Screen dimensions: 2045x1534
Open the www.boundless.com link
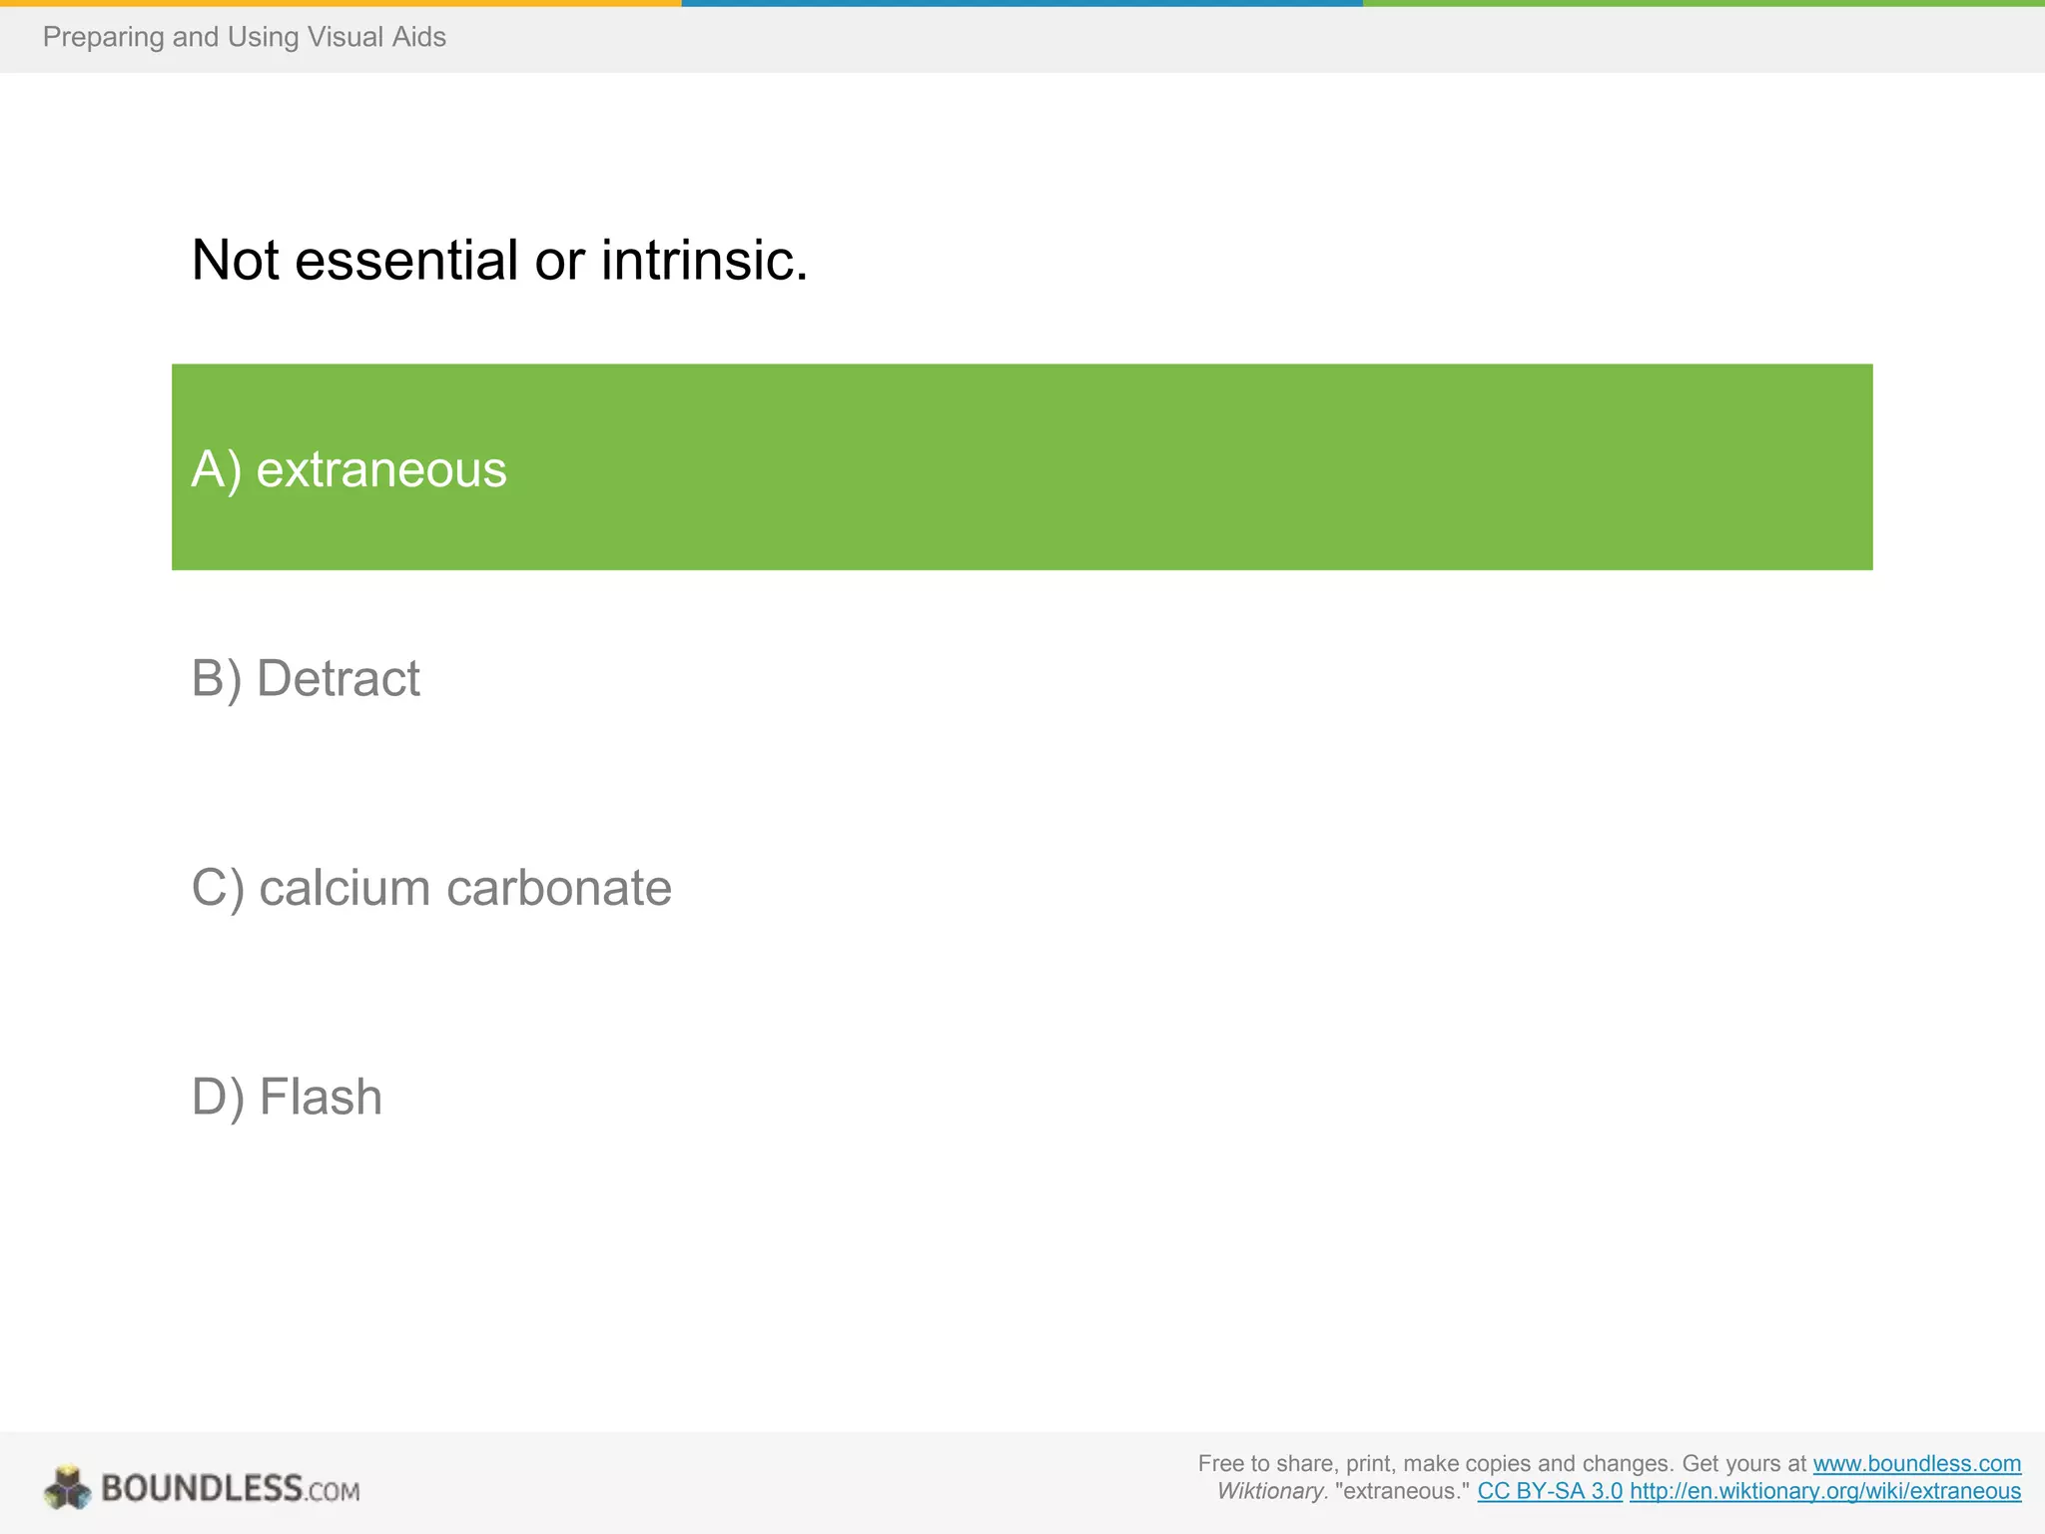click(x=1916, y=1463)
